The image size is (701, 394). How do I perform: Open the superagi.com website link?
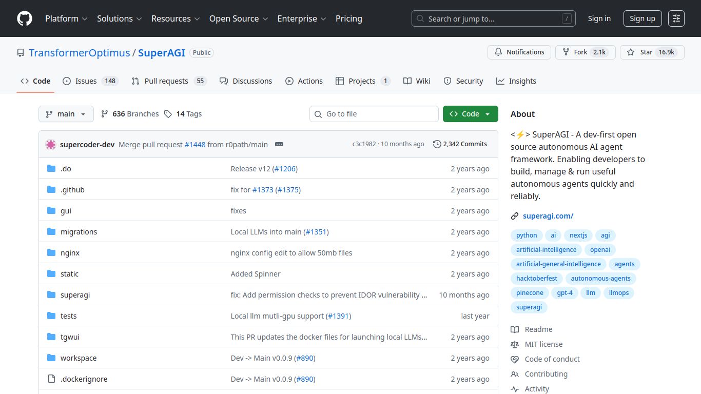(548, 216)
